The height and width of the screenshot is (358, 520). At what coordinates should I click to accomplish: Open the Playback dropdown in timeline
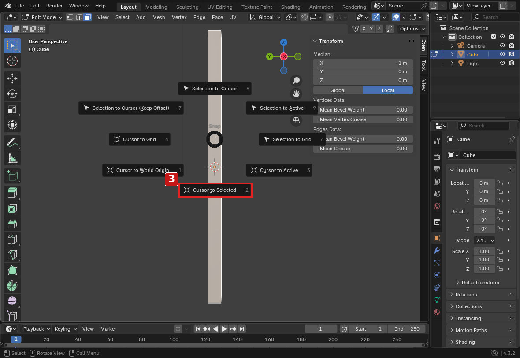tap(36, 329)
